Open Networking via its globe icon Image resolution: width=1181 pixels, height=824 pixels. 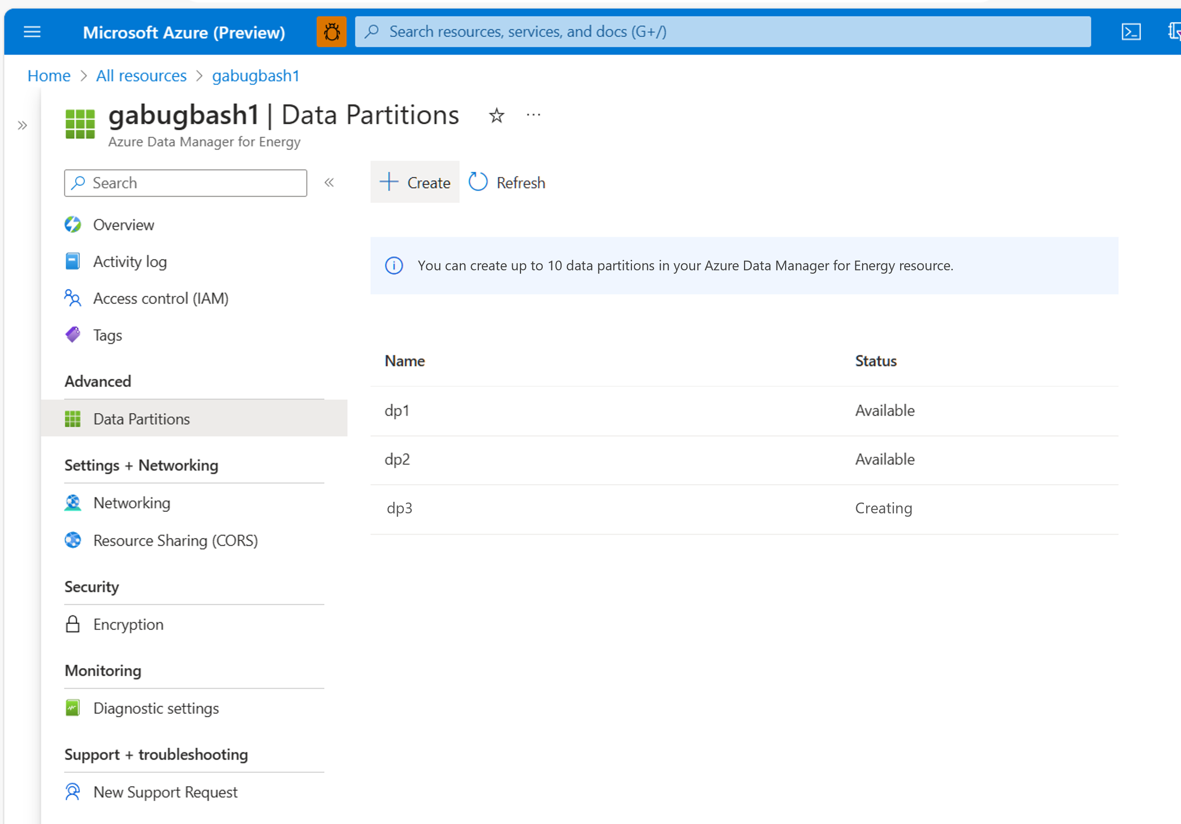(x=72, y=503)
